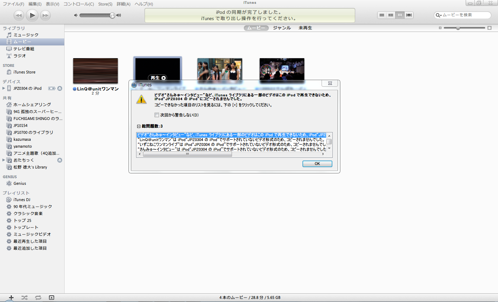The width and height of the screenshot is (498, 302).
Task: Open the 詳細(A) menu
Action: coord(123,4)
